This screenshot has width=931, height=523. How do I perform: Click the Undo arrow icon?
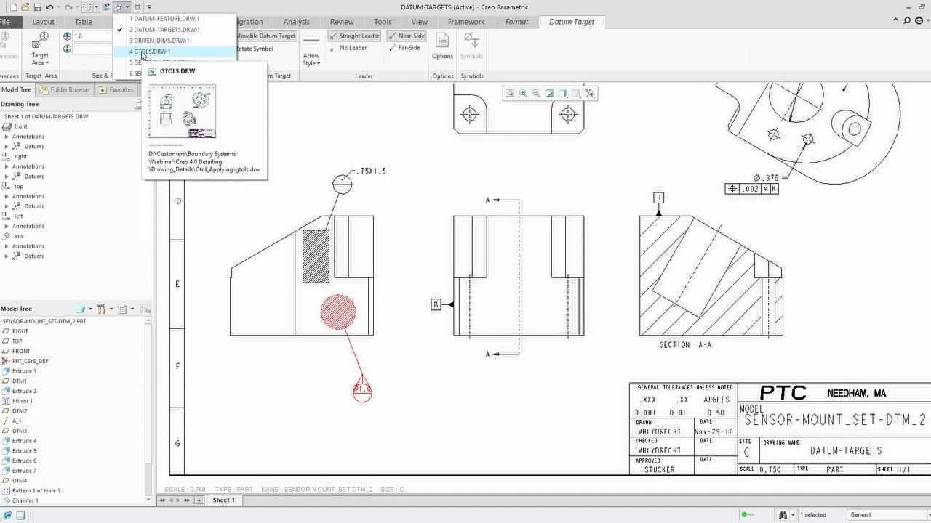pyautogui.click(x=49, y=7)
